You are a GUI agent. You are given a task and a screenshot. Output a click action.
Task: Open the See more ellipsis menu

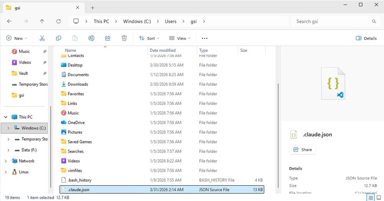click(204, 38)
